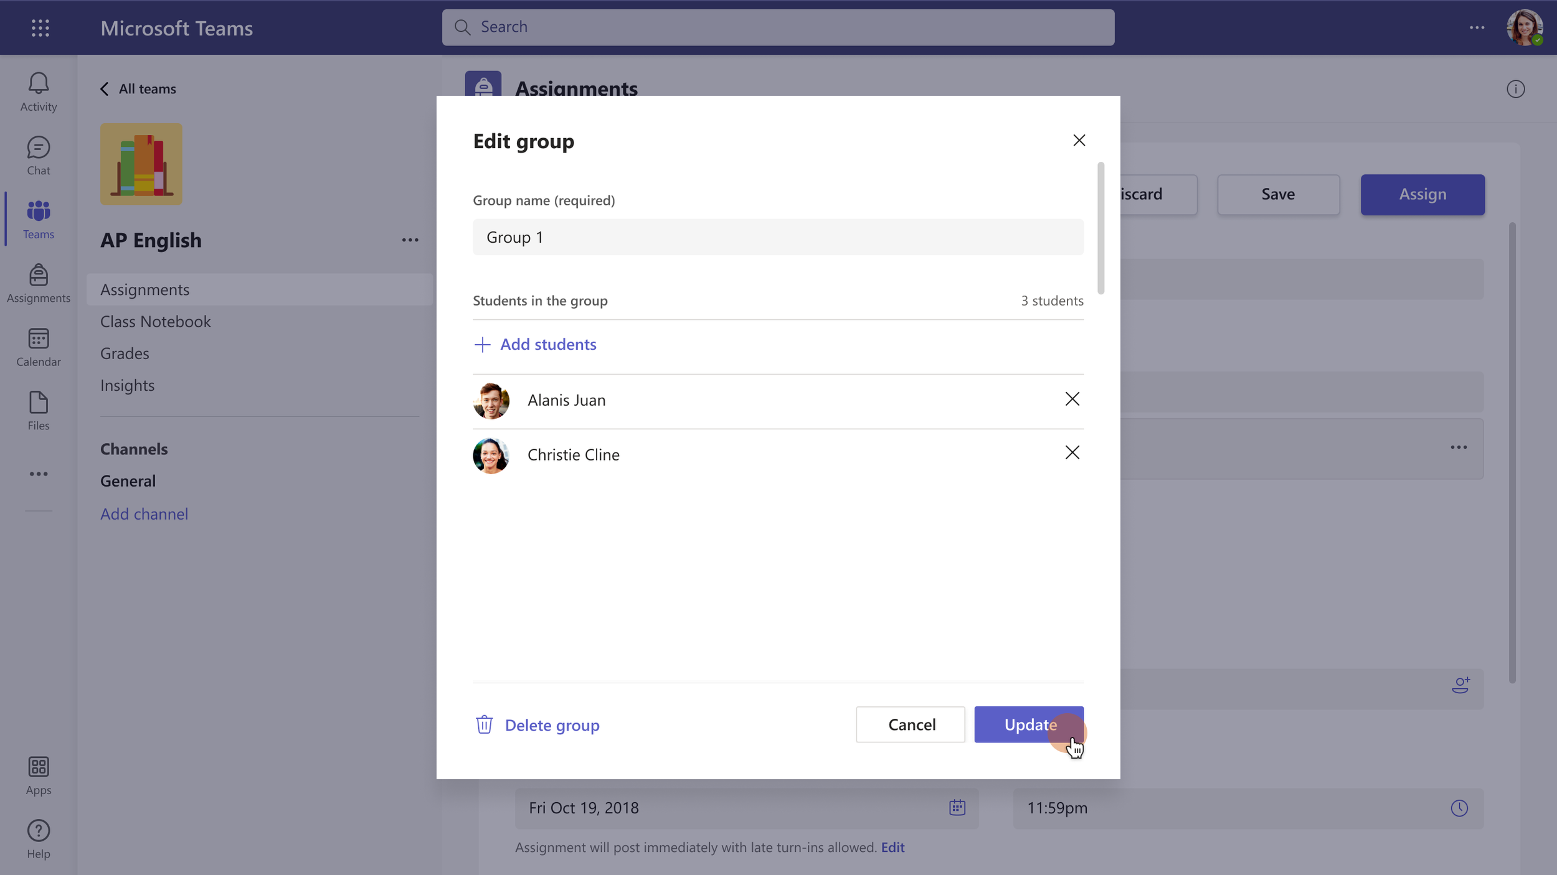The image size is (1557, 875).
Task: Click the Help question mark icon
Action: click(x=38, y=839)
